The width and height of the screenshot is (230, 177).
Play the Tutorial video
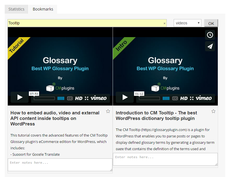tap(19, 97)
